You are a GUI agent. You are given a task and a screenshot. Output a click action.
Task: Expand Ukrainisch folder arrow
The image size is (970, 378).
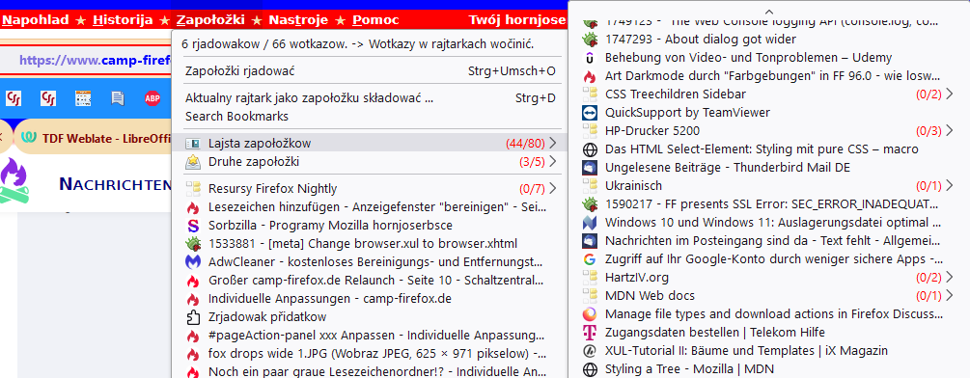point(950,186)
